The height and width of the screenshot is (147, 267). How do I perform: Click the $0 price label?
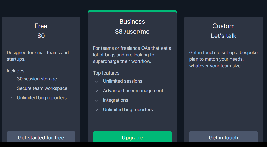tap(41, 36)
